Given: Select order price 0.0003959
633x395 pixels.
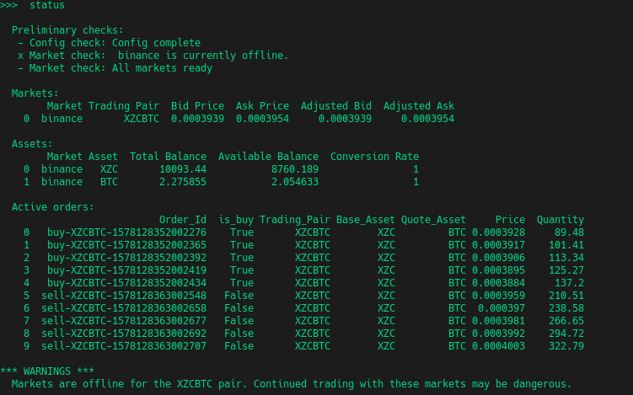Looking at the screenshot, I should (x=499, y=296).
